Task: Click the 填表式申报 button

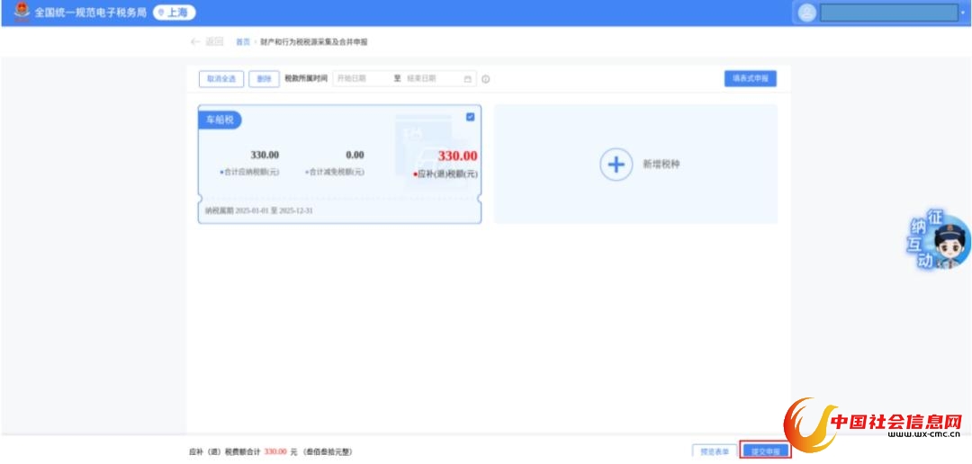Action: click(750, 78)
